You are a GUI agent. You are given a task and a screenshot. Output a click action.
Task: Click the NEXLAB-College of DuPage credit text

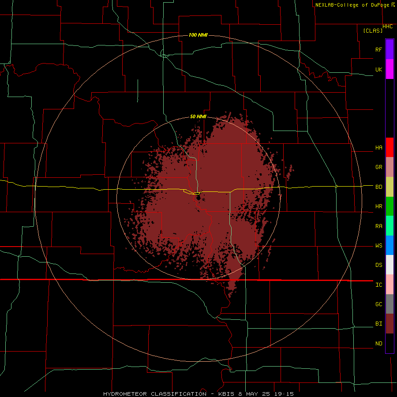pyautogui.click(x=352, y=5)
